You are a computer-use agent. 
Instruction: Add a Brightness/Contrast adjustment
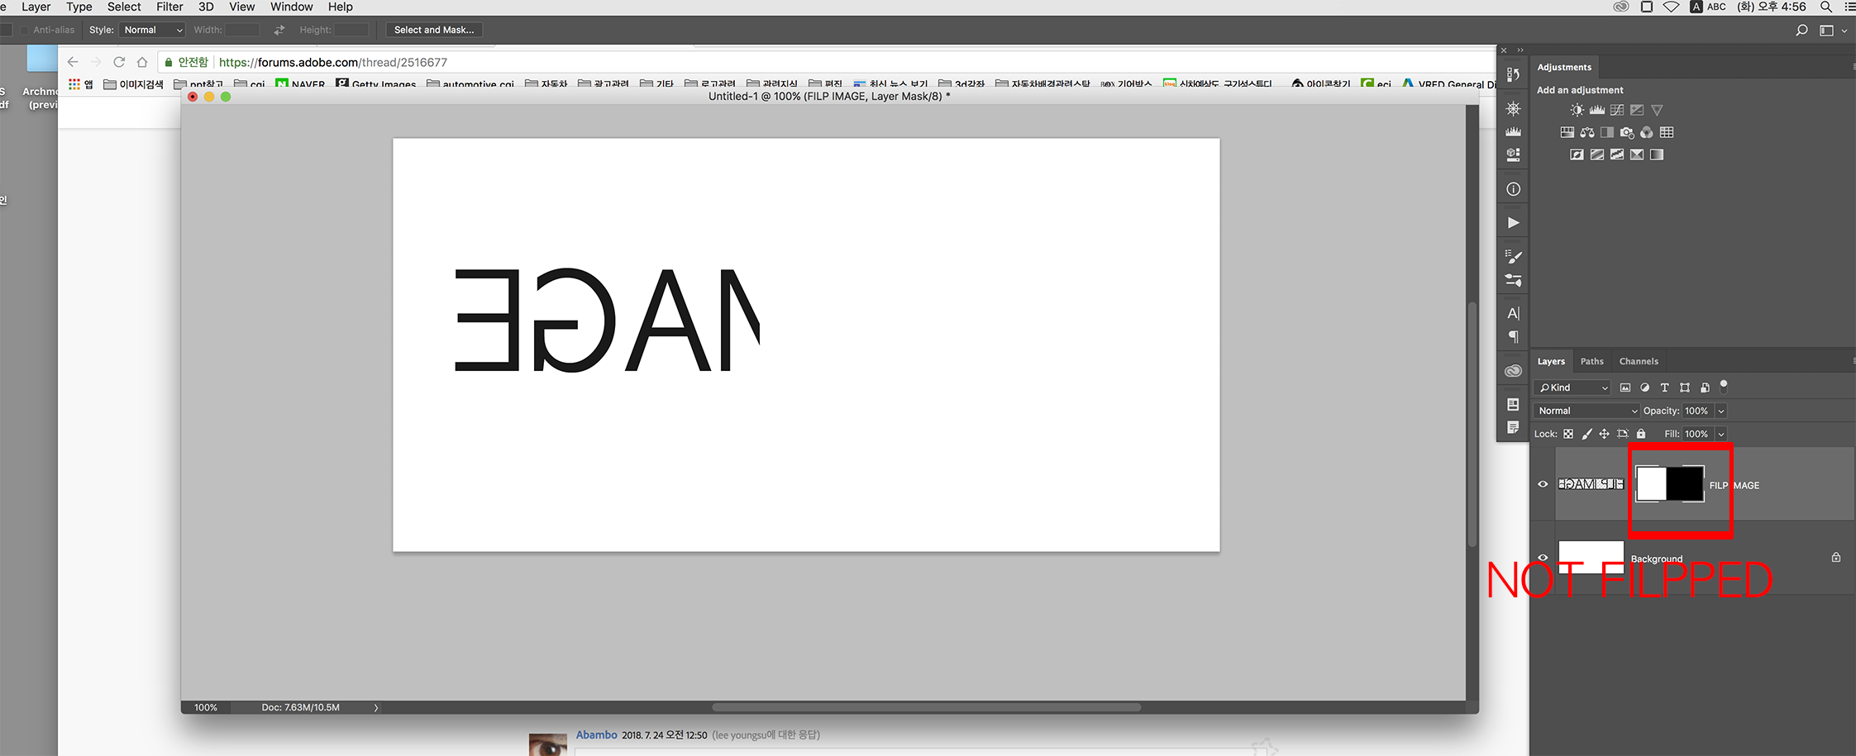1577,109
